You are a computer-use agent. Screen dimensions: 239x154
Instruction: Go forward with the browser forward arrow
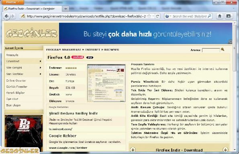13,16
